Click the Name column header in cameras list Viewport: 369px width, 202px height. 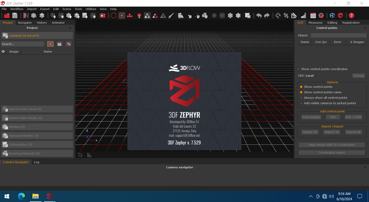pyautogui.click(x=48, y=52)
